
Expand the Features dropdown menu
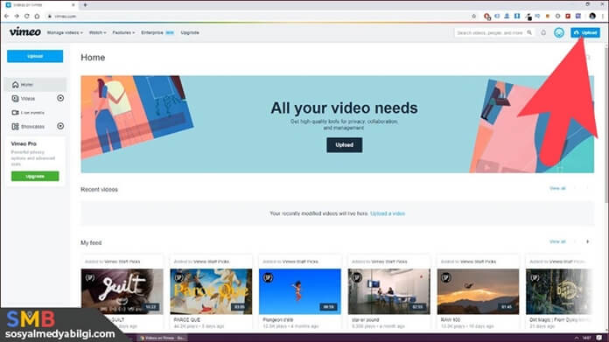pyautogui.click(x=123, y=33)
